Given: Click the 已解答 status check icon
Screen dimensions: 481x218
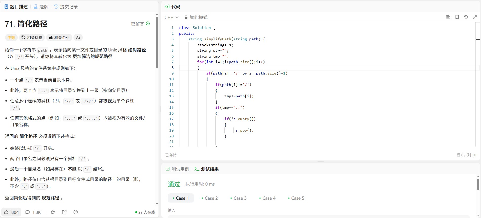Looking at the screenshot, I should pos(148,24).
